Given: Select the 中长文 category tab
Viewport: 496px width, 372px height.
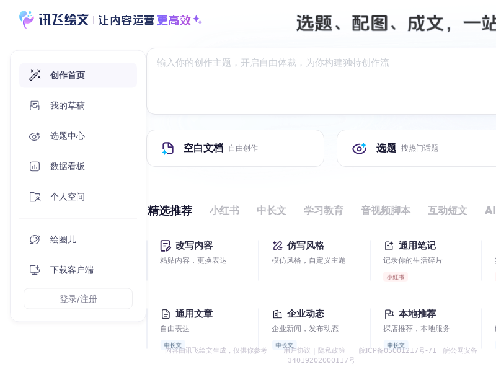Looking at the screenshot, I should pos(272,211).
